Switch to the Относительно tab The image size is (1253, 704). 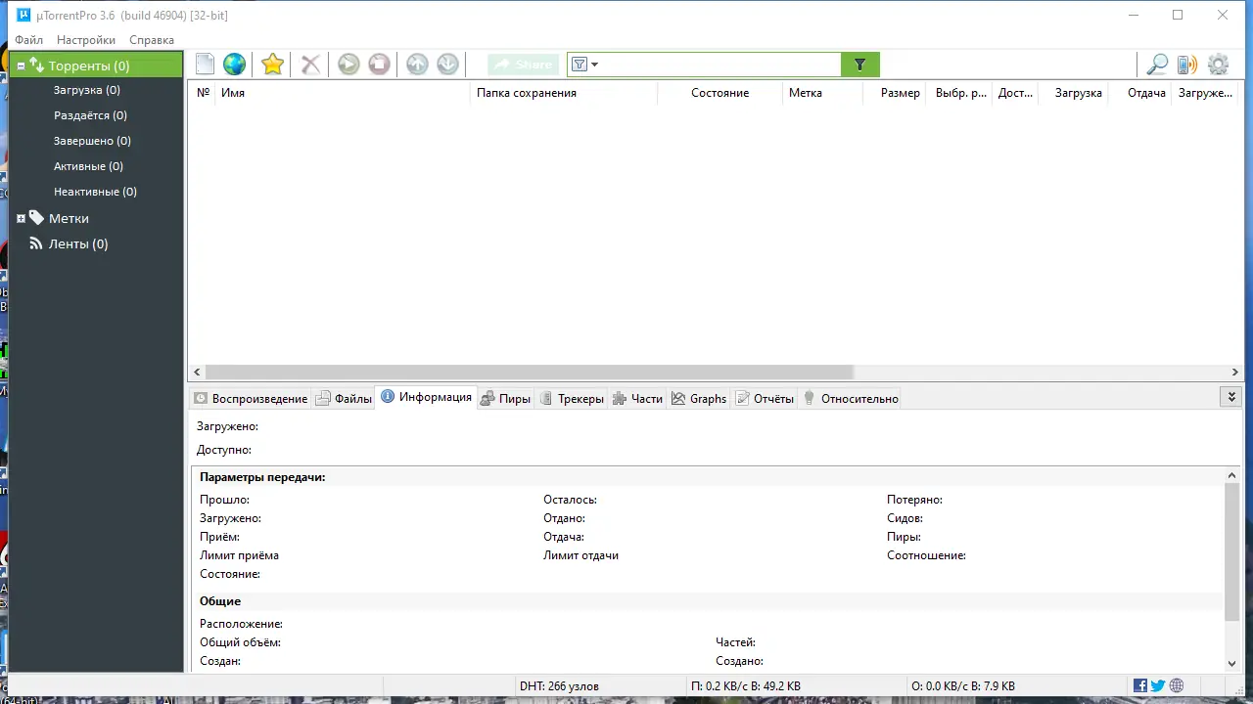coord(850,398)
